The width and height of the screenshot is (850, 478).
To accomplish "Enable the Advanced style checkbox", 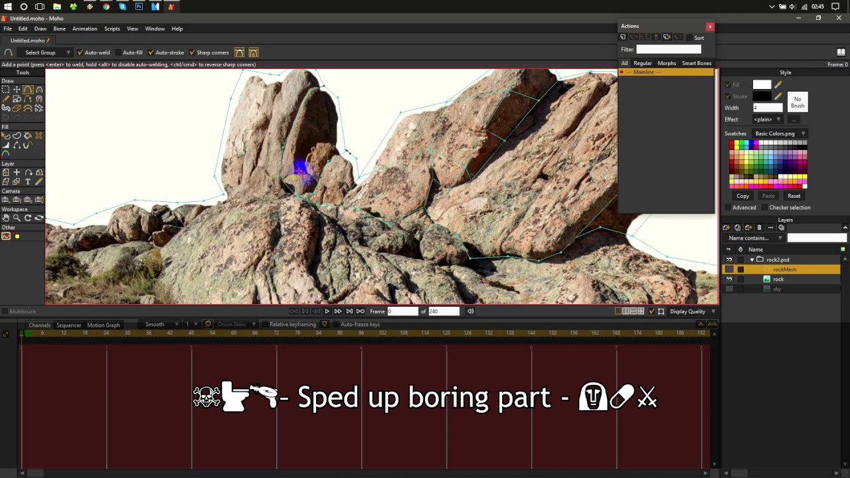I will tap(728, 207).
